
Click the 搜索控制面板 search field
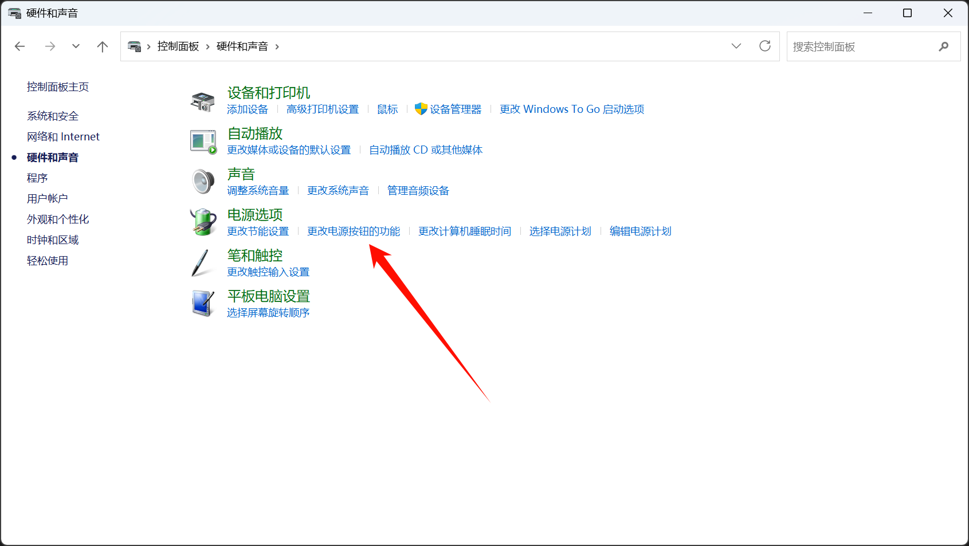[860, 47]
